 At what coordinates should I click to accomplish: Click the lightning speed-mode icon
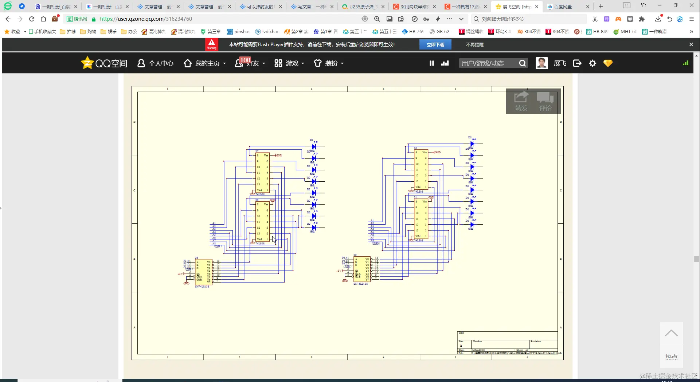(438, 19)
